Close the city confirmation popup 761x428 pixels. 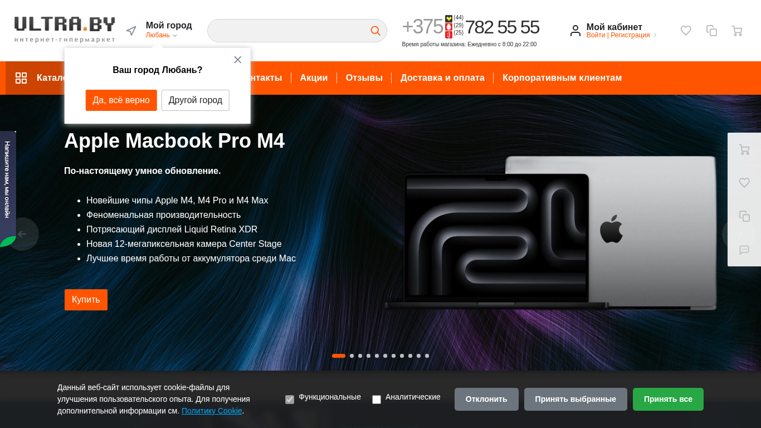coord(238,60)
